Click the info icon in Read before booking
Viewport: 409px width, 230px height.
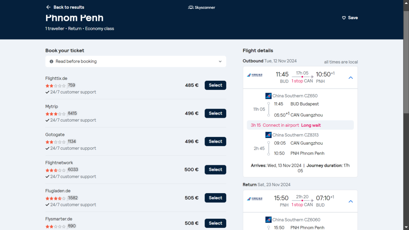click(51, 61)
